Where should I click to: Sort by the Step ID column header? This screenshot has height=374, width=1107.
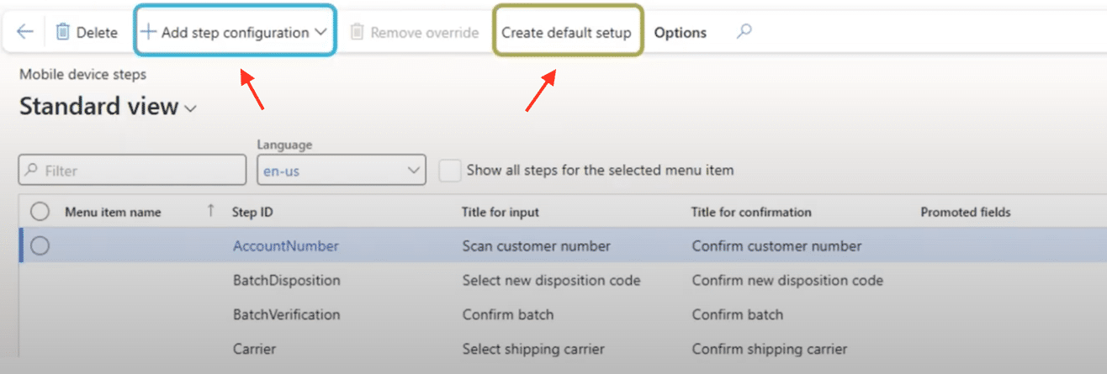click(x=252, y=212)
